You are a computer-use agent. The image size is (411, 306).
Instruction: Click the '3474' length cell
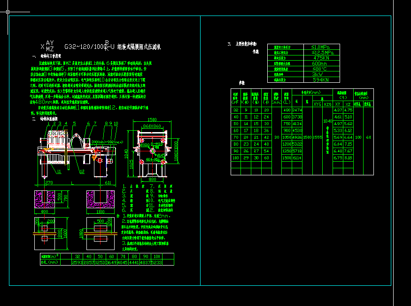(x=297, y=110)
